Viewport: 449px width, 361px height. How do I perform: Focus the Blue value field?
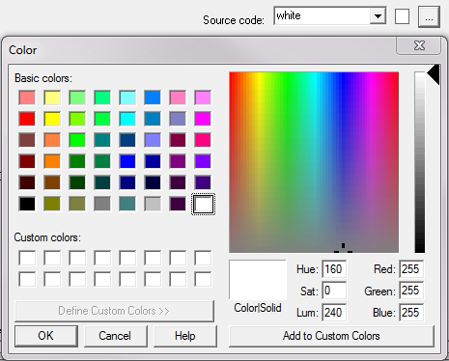411,313
